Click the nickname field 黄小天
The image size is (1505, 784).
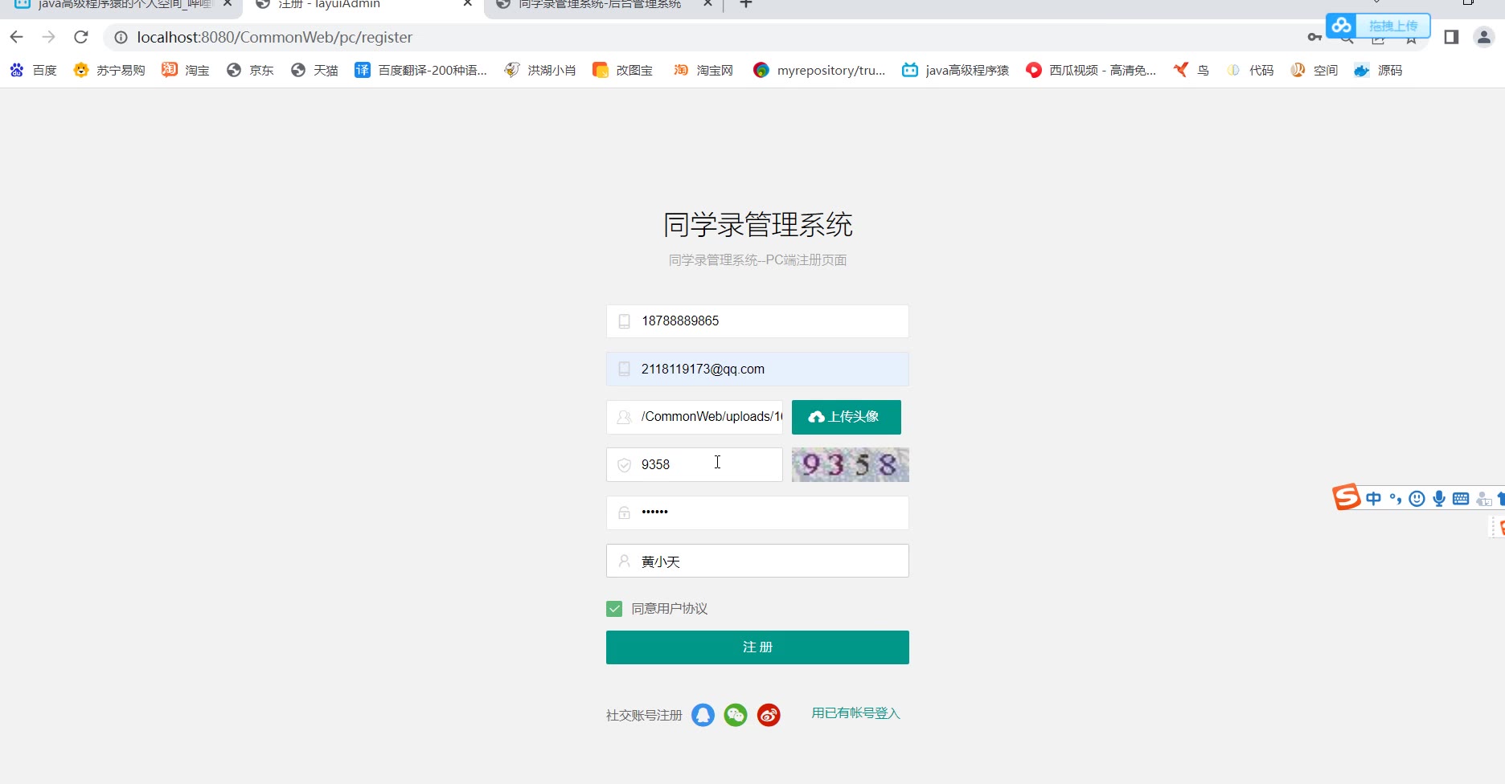point(757,561)
